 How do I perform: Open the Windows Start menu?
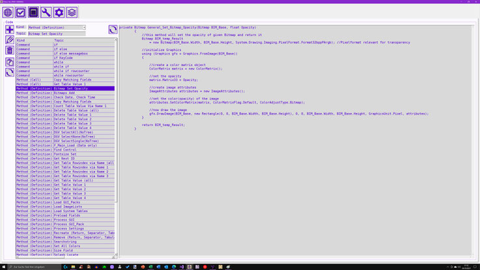pyautogui.click(x=3, y=267)
